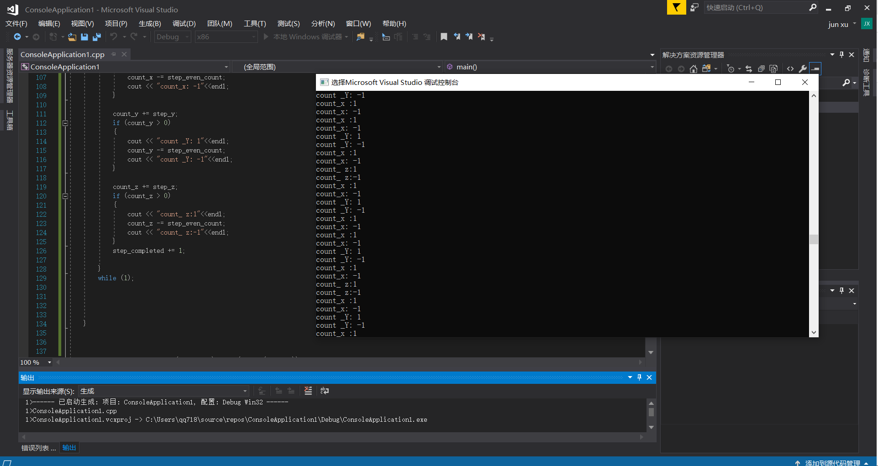Open the 帮助(H) Help menu

(394, 24)
